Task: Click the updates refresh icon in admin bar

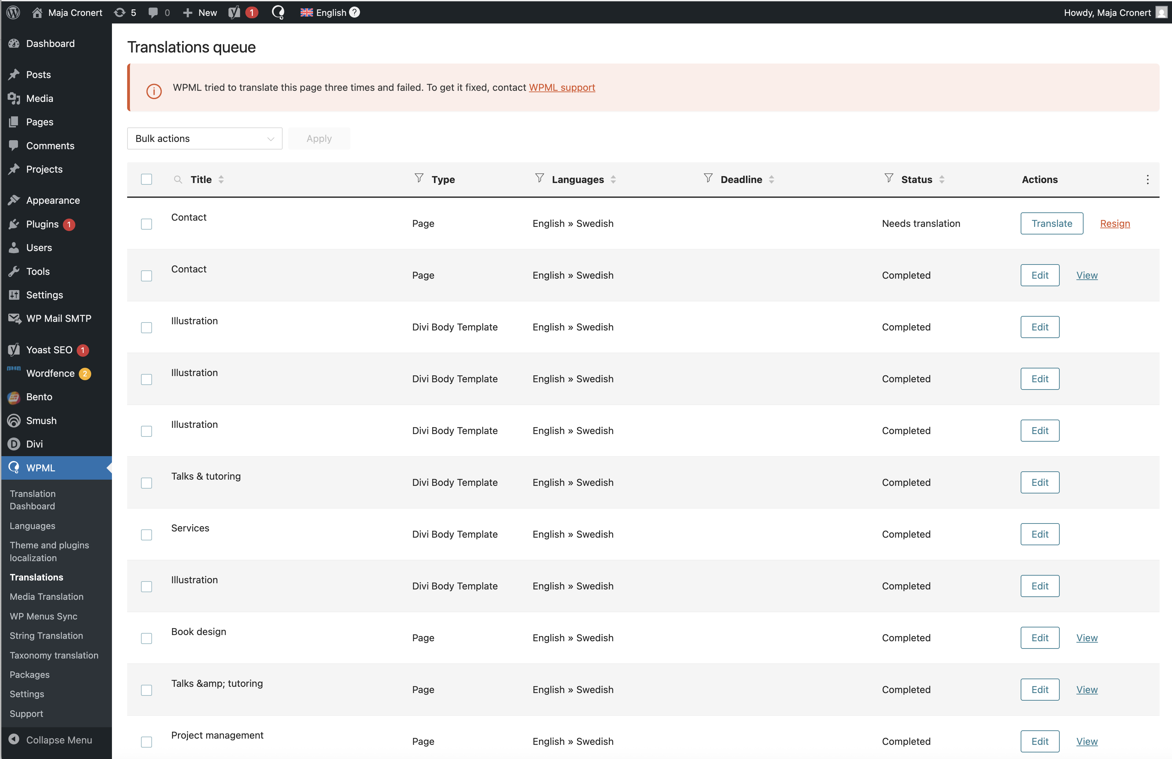Action: pyautogui.click(x=120, y=12)
